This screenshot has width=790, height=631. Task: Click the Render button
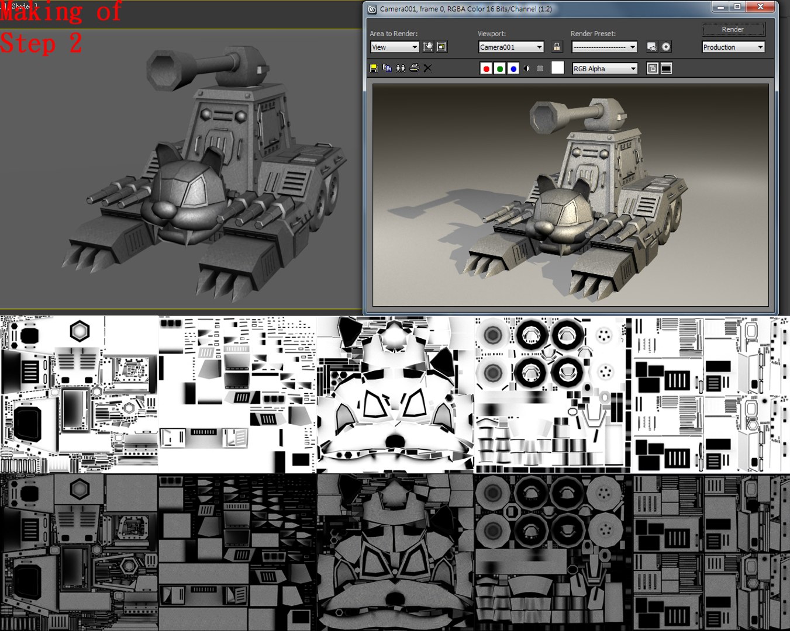[733, 29]
